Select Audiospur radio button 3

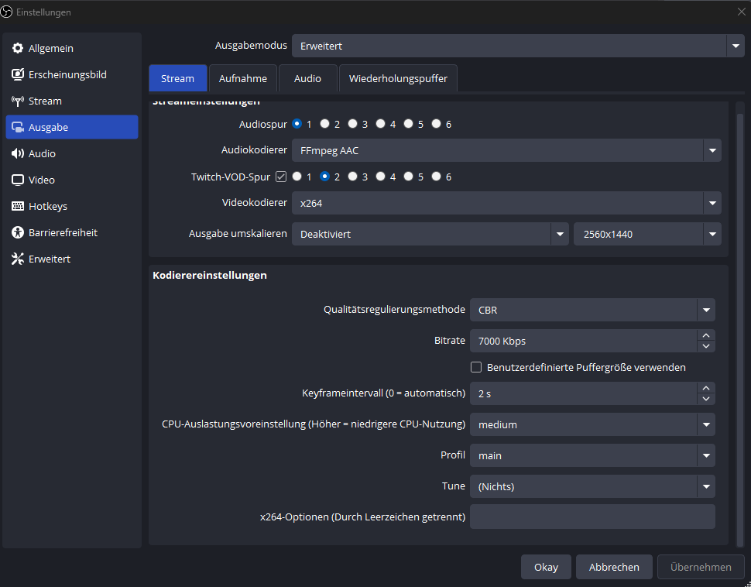(353, 124)
